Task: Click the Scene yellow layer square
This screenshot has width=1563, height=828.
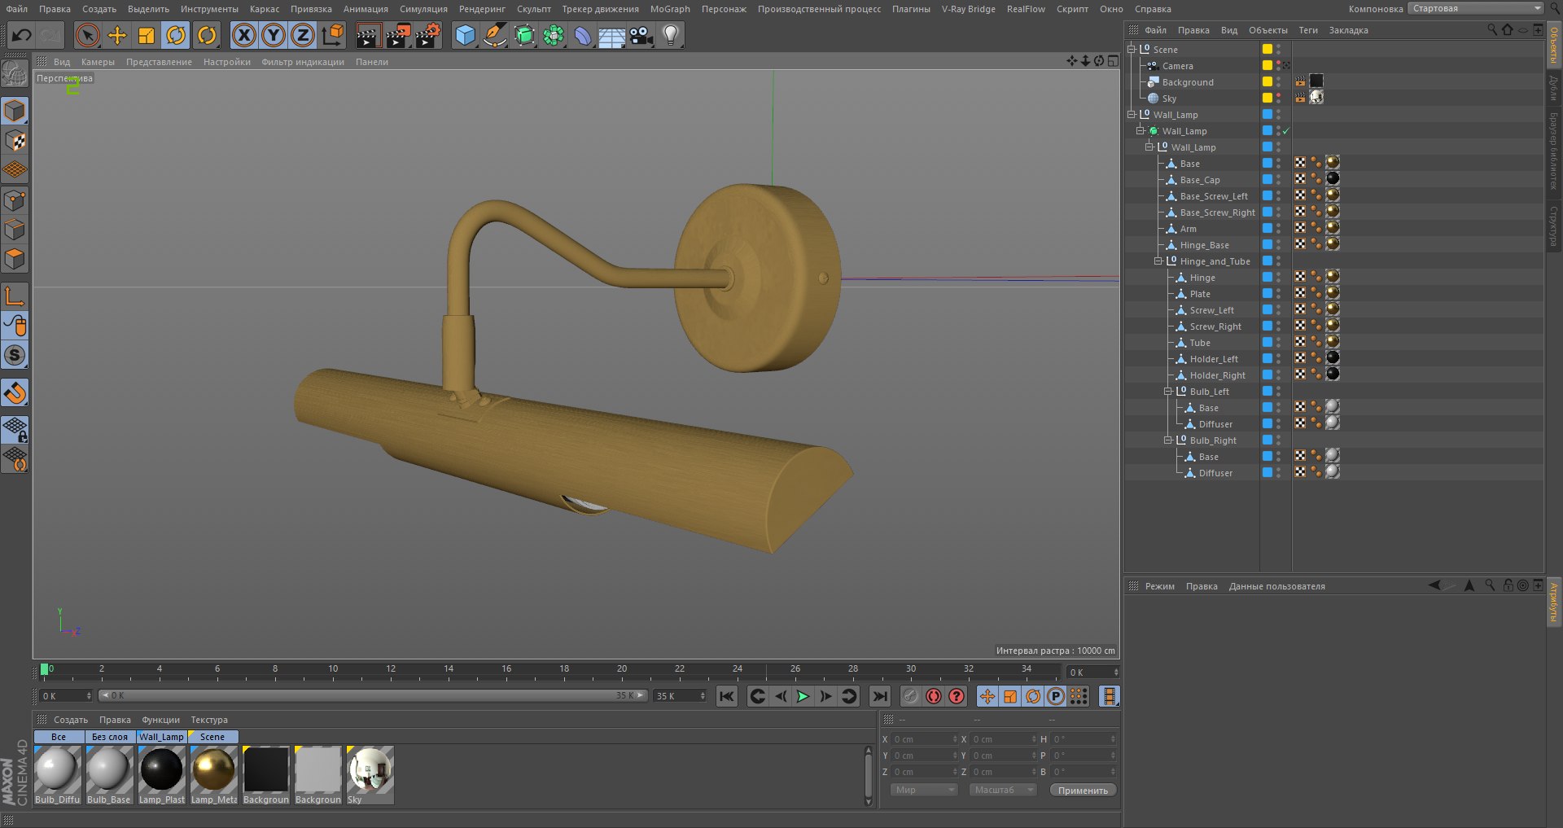Action: (1267, 49)
